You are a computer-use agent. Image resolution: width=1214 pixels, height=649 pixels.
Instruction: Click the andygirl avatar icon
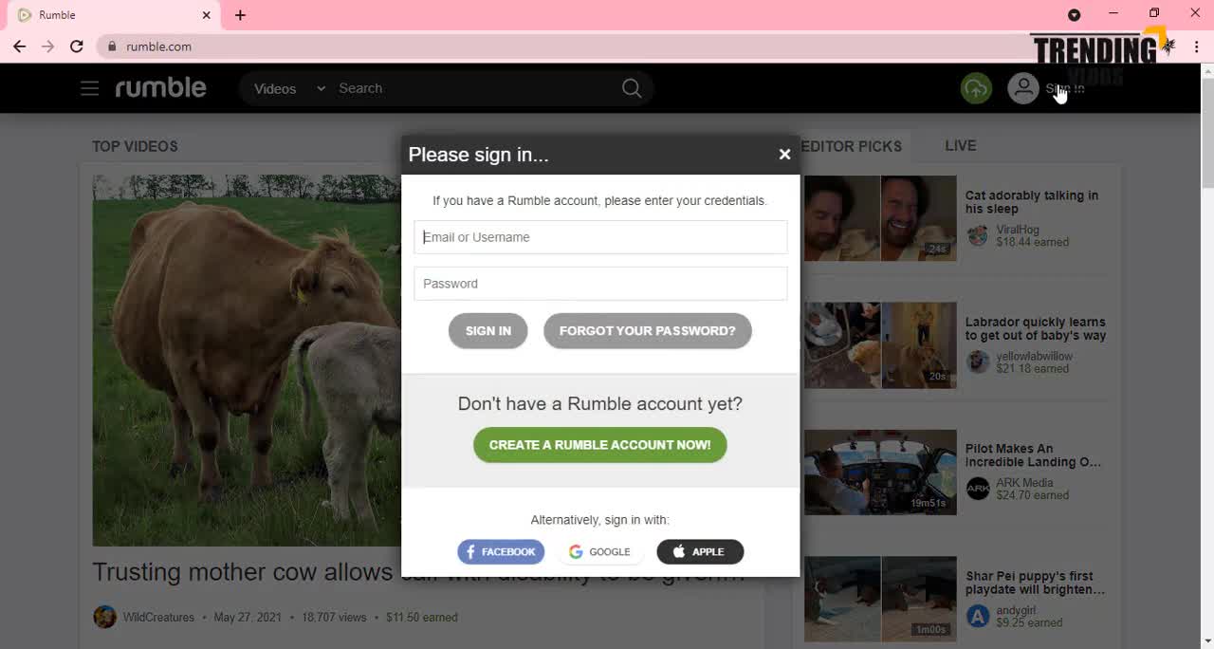point(978,616)
